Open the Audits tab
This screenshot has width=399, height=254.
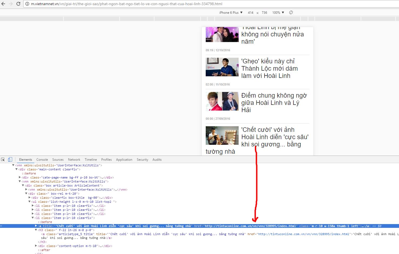[x=157, y=160]
